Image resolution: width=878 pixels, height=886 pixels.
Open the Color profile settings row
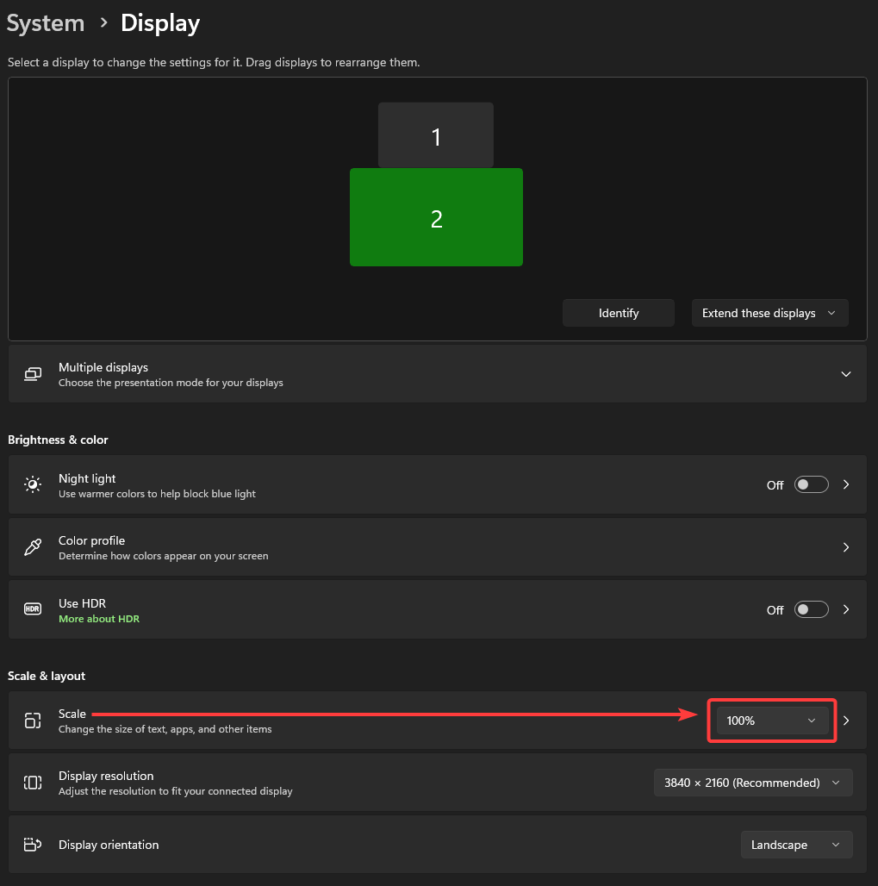(437, 547)
